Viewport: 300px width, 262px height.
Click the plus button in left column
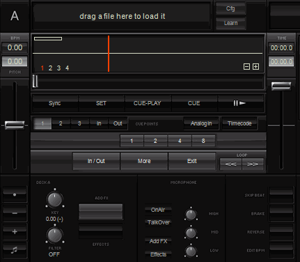tap(15, 231)
